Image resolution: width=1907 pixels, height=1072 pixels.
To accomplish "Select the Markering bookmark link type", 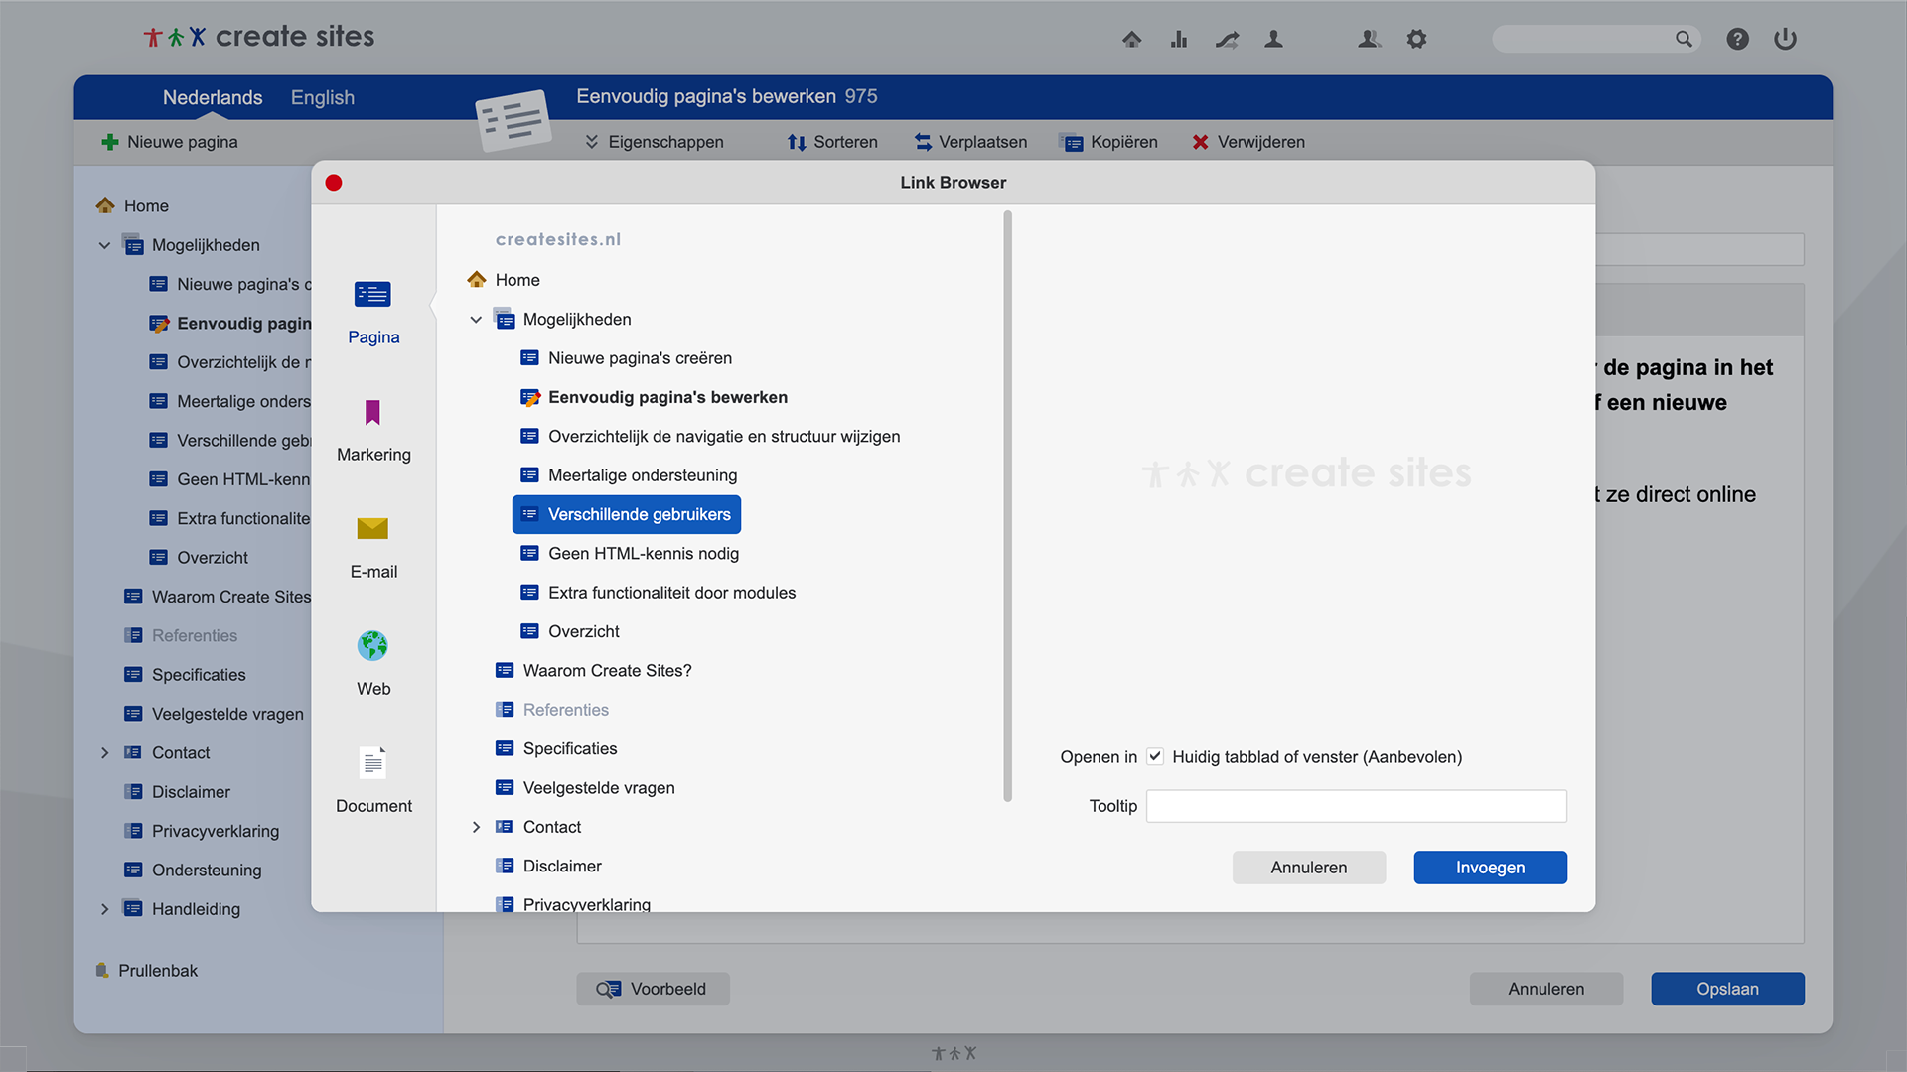I will click(373, 431).
